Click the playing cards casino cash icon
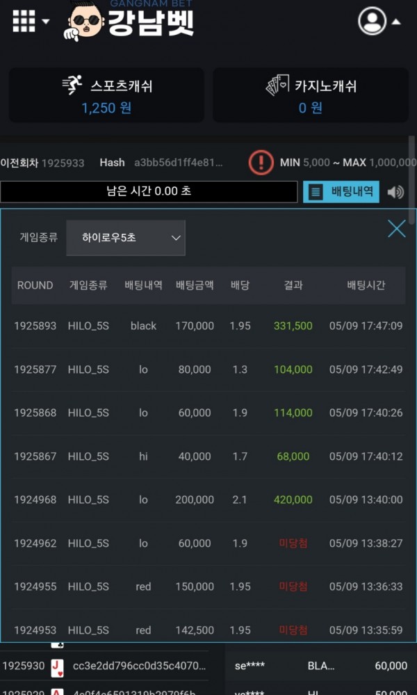The image size is (417, 695). [277, 86]
